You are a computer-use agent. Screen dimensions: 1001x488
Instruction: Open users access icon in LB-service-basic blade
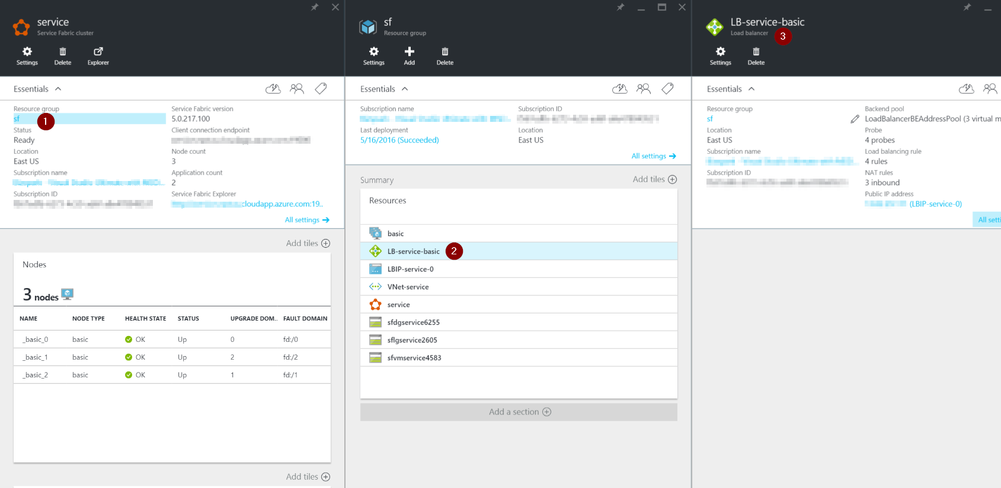(990, 89)
